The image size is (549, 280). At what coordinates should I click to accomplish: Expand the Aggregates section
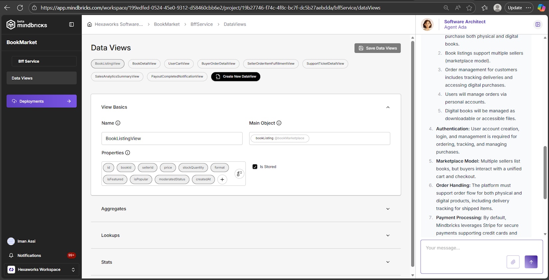click(x=388, y=209)
